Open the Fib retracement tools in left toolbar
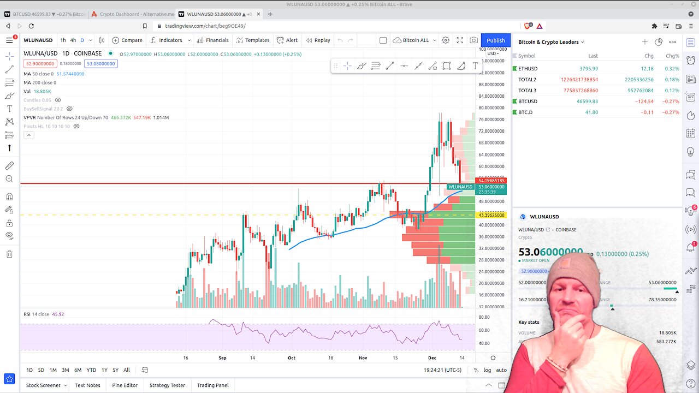The height and width of the screenshot is (393, 699). click(x=9, y=82)
